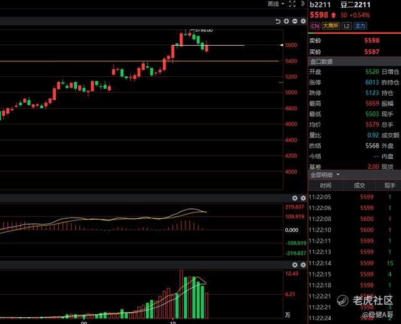Screen dimensions: 401x324
Task: Open main chart settings gear
Action: [303, 21]
